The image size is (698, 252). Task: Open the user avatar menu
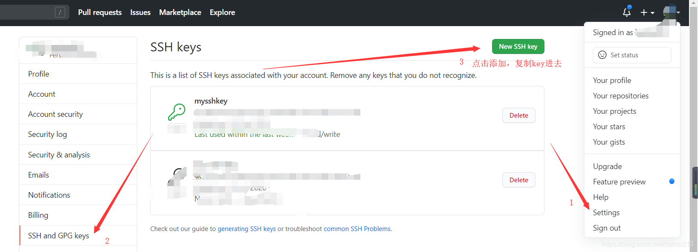[x=671, y=12]
